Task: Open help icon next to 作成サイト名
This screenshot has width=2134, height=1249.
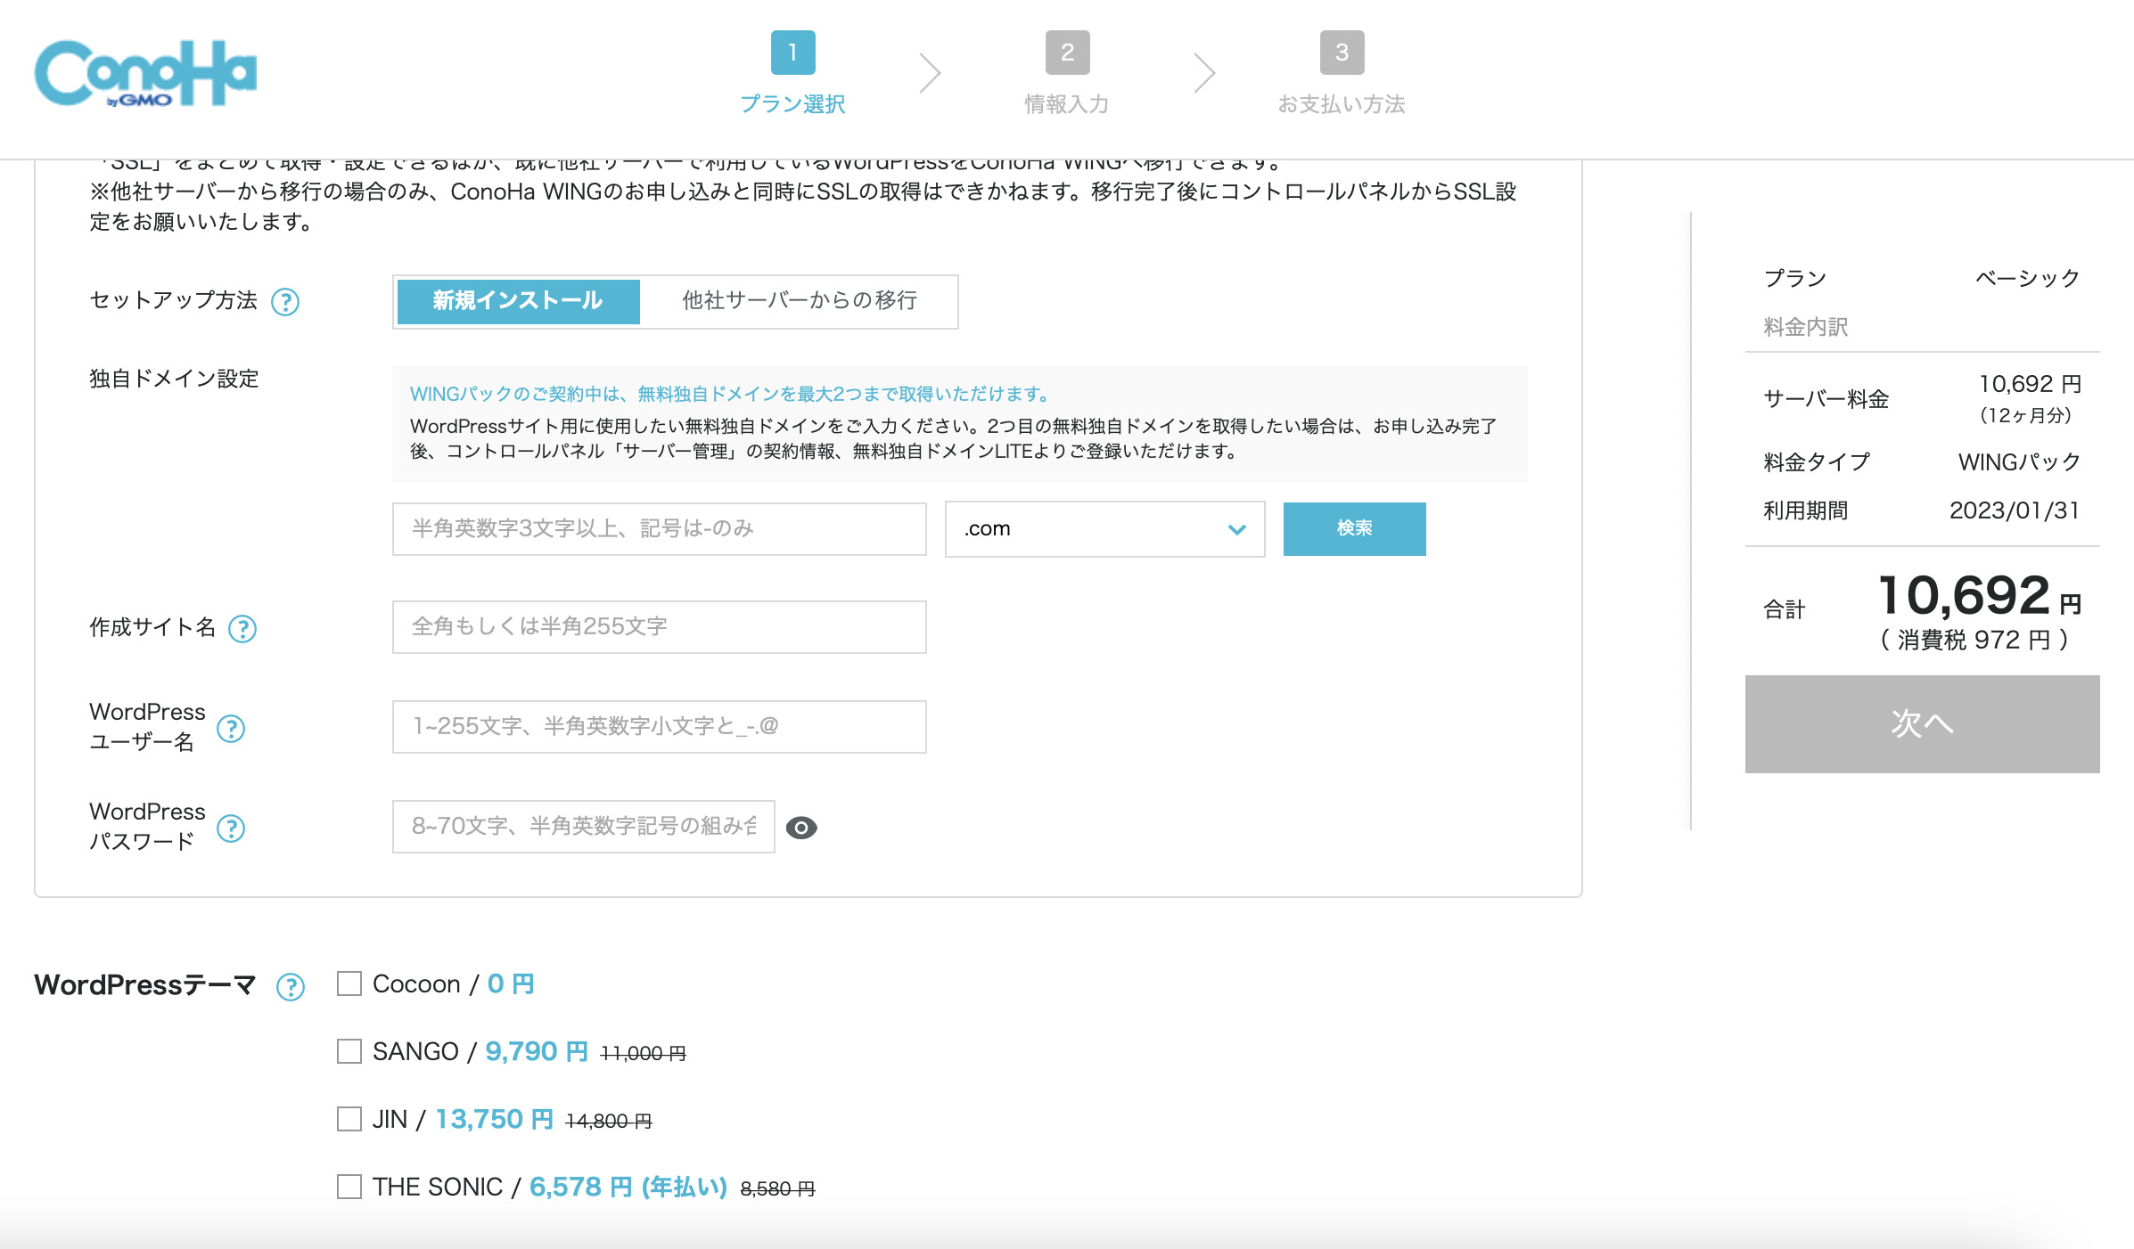Action: click(x=242, y=629)
